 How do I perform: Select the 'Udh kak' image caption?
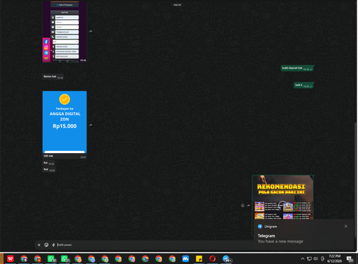coord(48,156)
